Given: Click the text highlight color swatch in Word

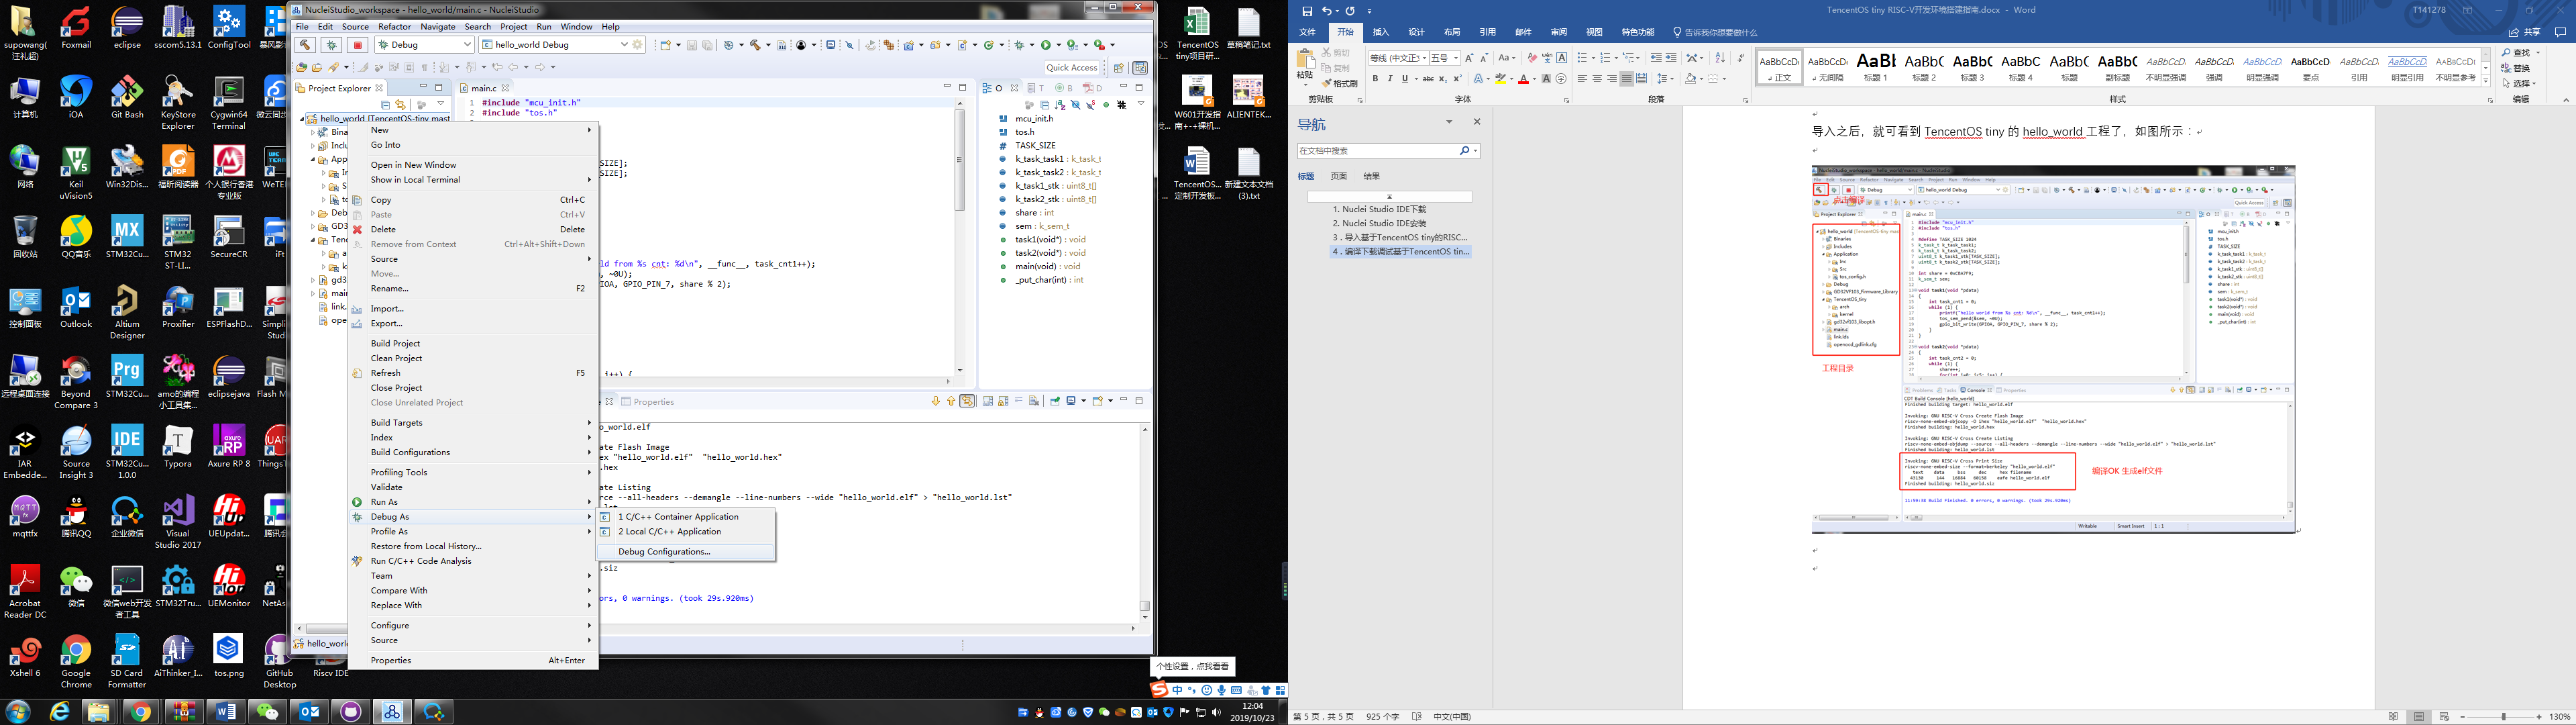Looking at the screenshot, I should point(1501,78).
